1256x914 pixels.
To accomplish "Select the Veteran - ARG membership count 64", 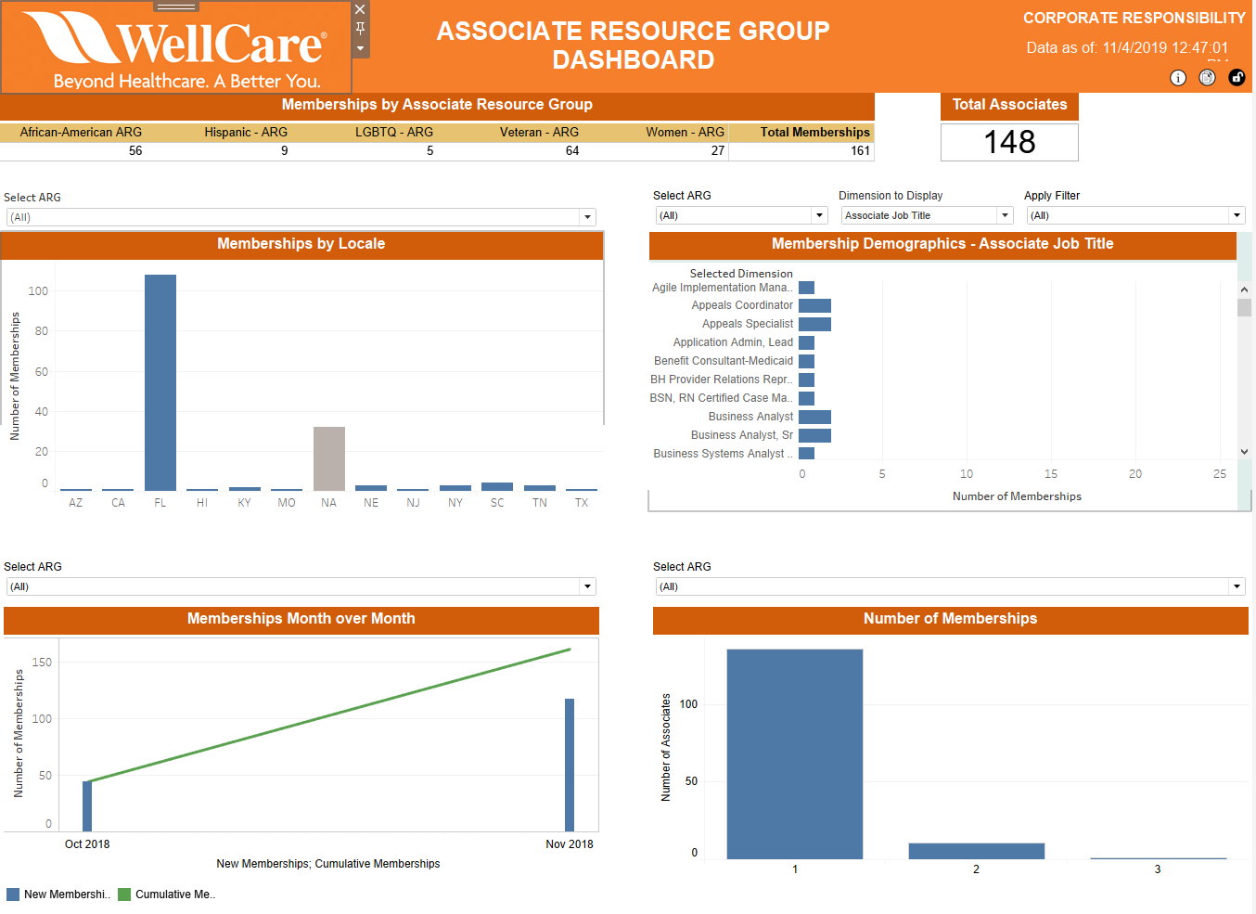I will (572, 150).
